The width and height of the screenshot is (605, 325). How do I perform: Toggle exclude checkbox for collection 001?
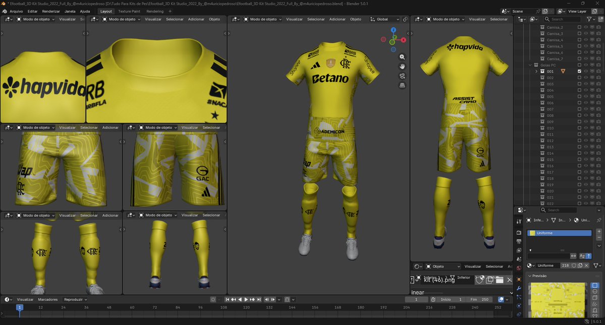pyautogui.click(x=579, y=71)
